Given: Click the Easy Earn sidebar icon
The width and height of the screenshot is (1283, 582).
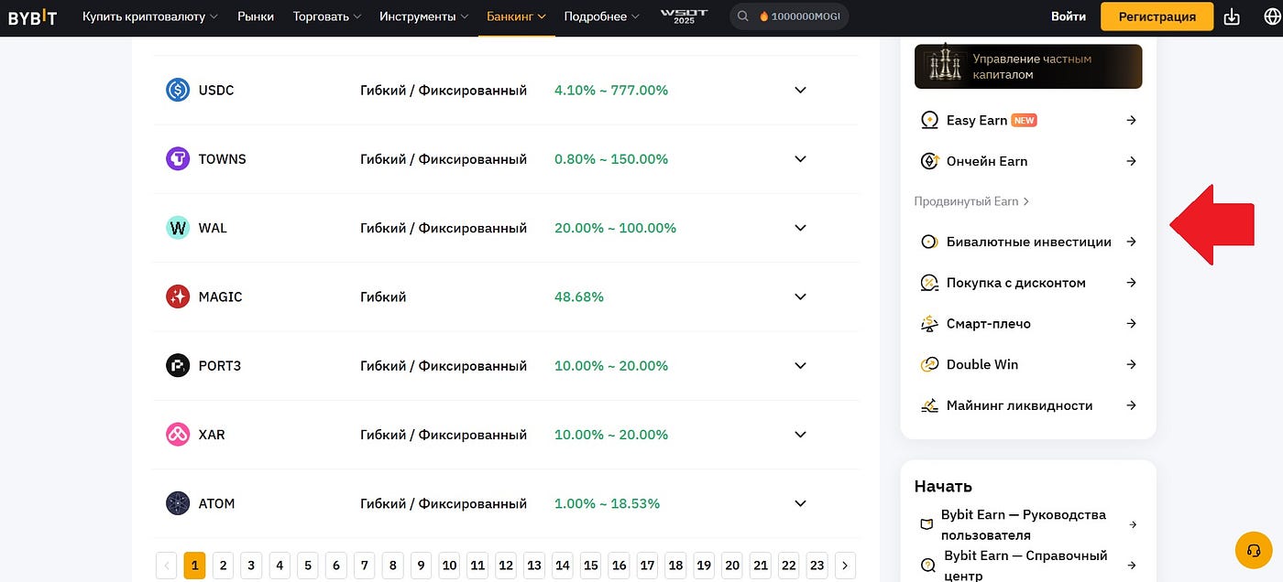Looking at the screenshot, I should coord(928,120).
